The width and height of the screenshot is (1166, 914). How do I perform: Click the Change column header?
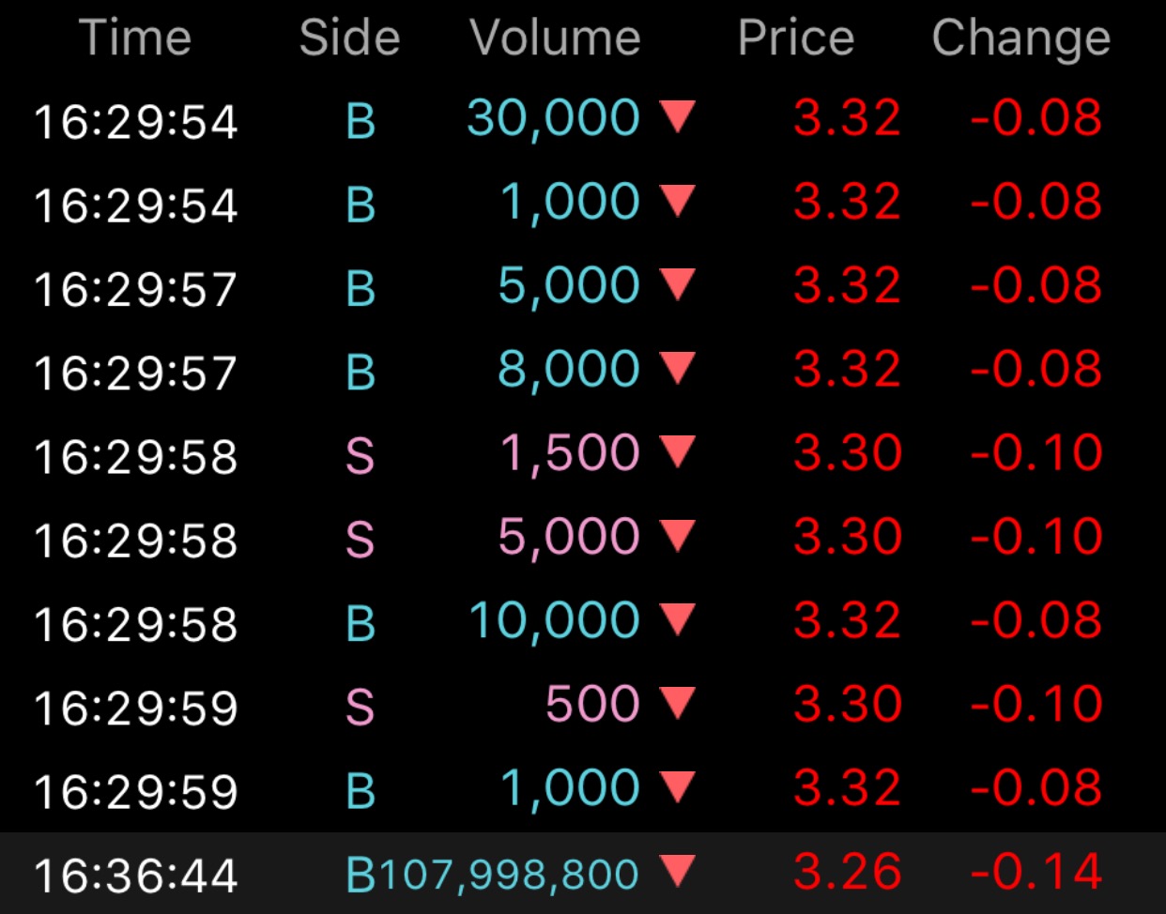(1021, 40)
